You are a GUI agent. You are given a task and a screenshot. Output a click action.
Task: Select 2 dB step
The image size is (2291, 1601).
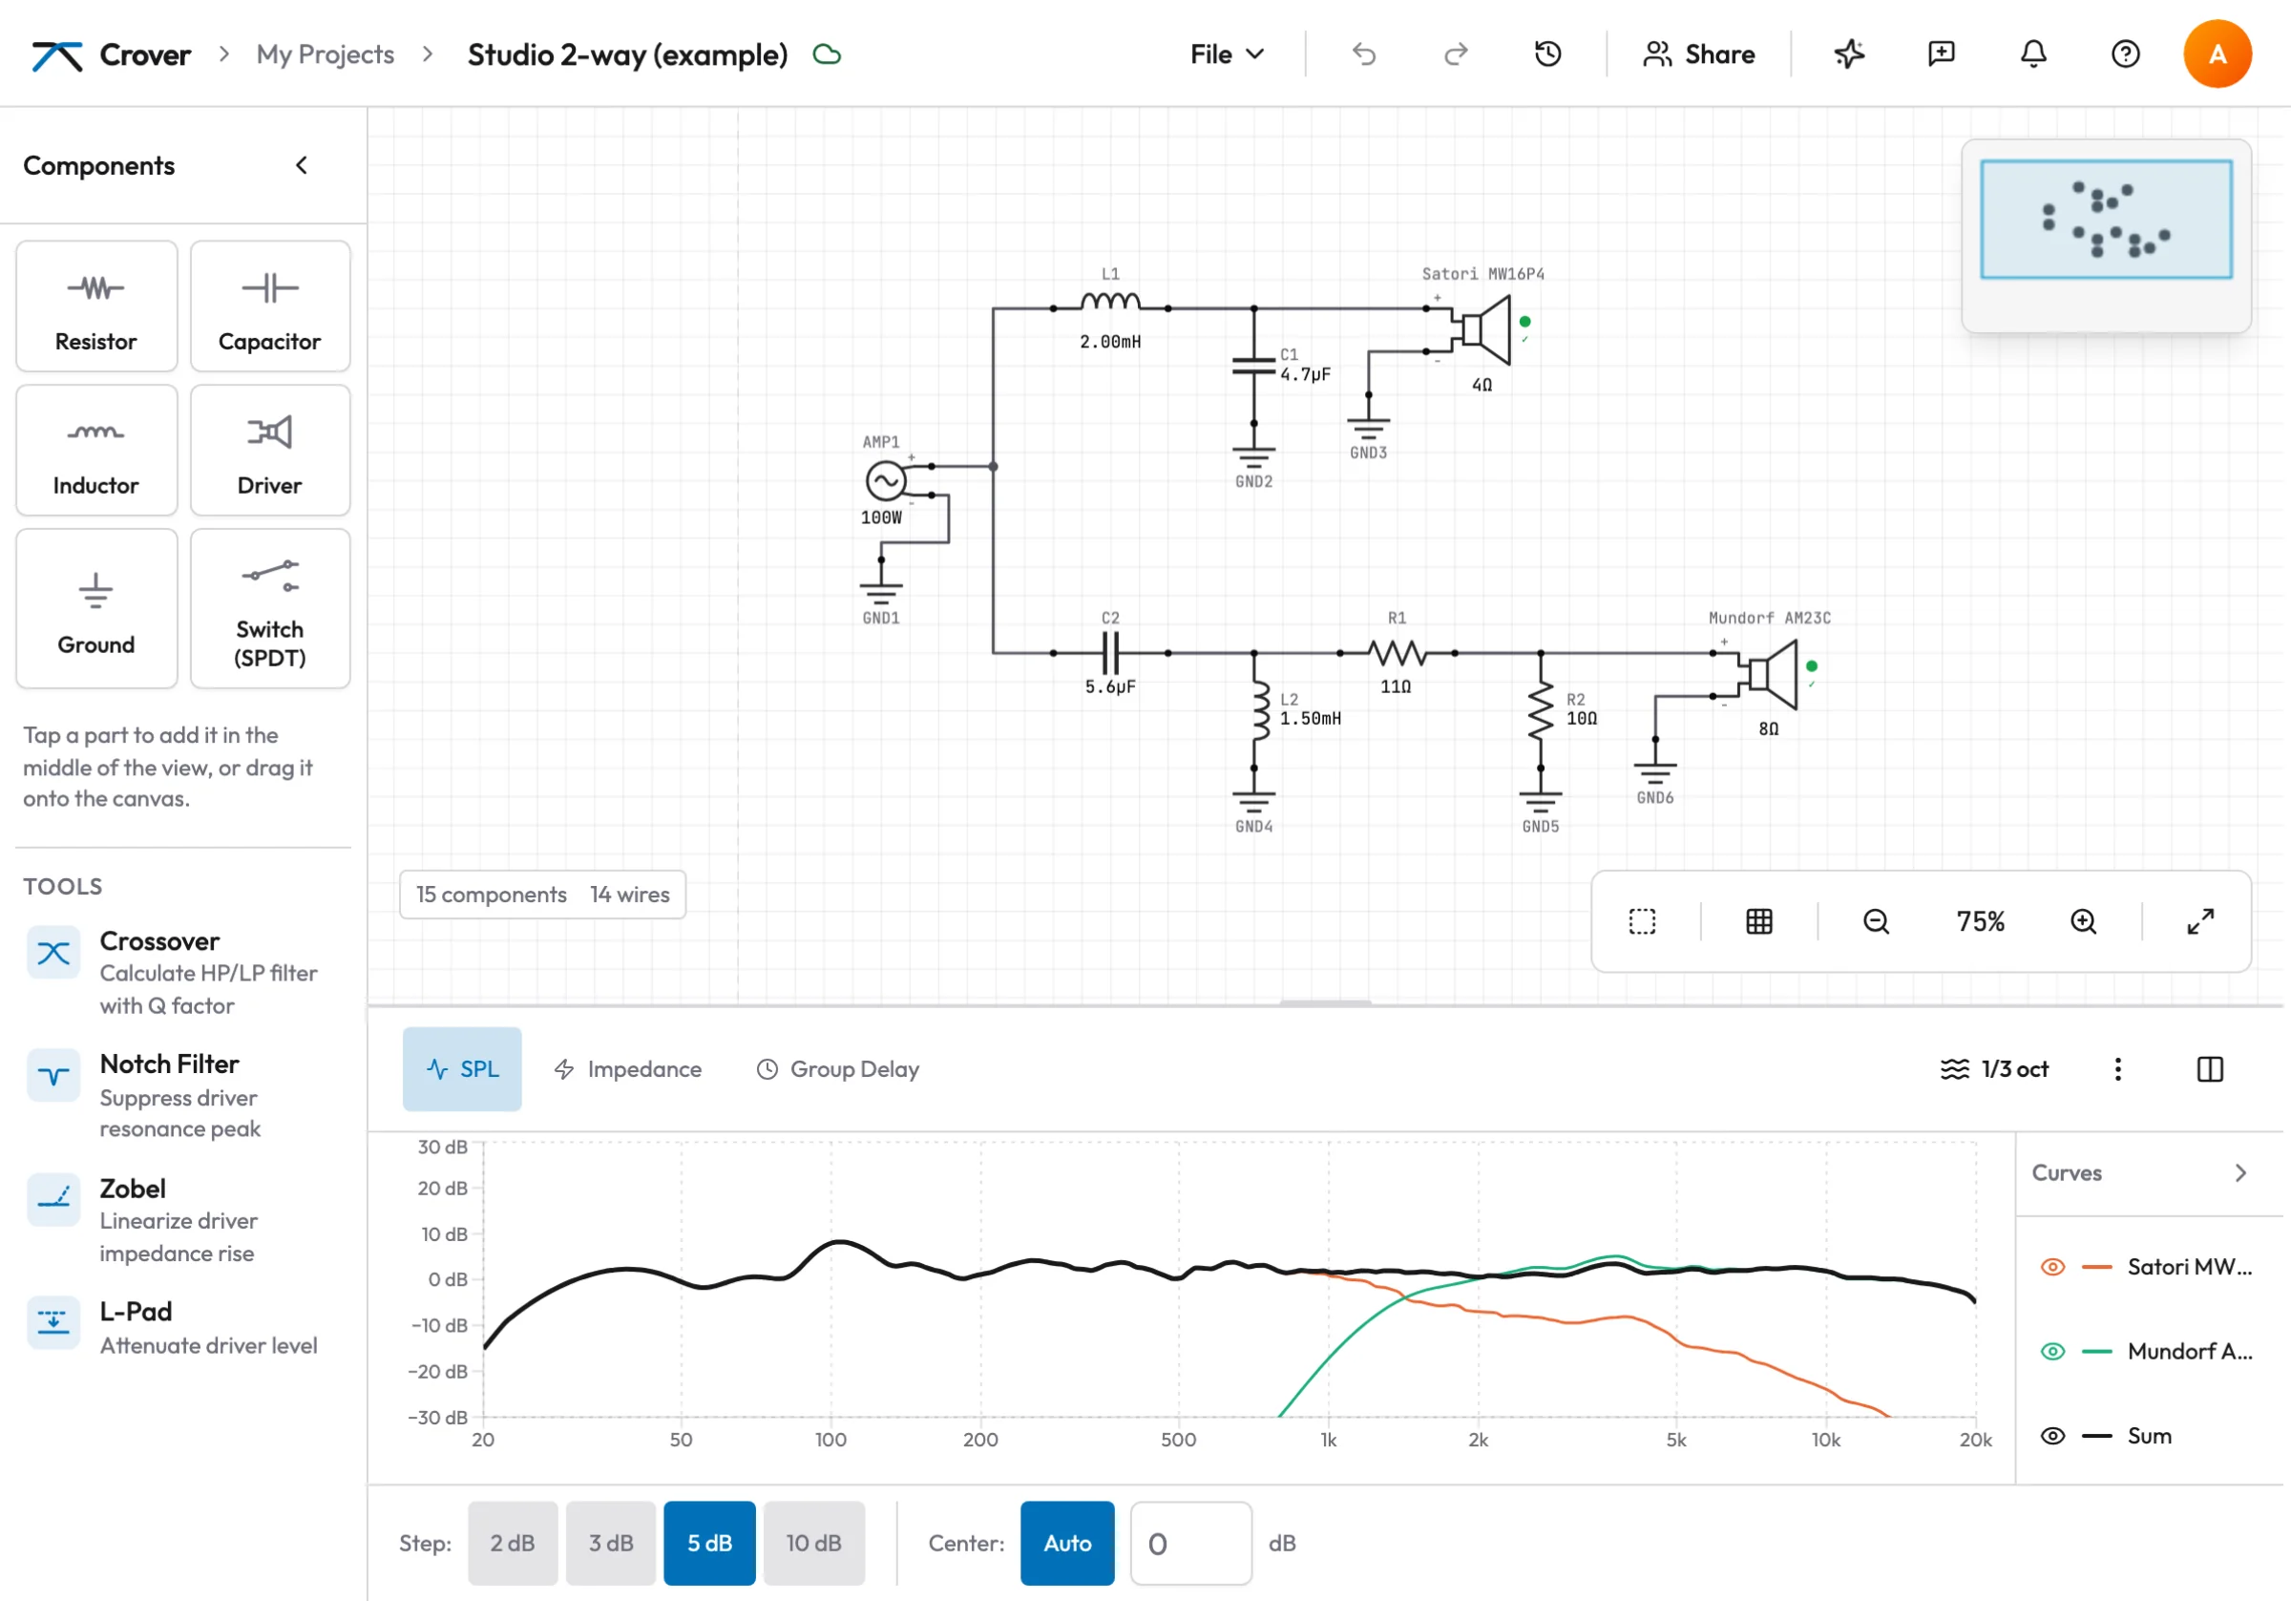[x=513, y=1543]
